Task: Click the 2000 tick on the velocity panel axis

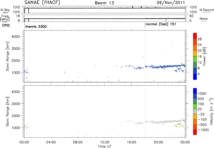Action: (x=16, y=116)
